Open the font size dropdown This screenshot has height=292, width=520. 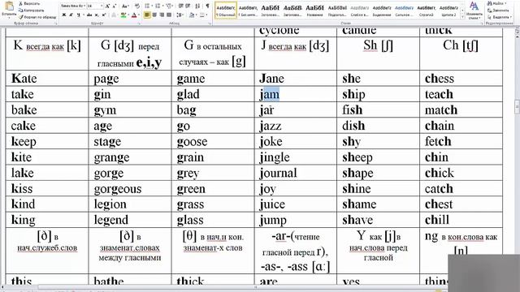(x=102, y=6)
